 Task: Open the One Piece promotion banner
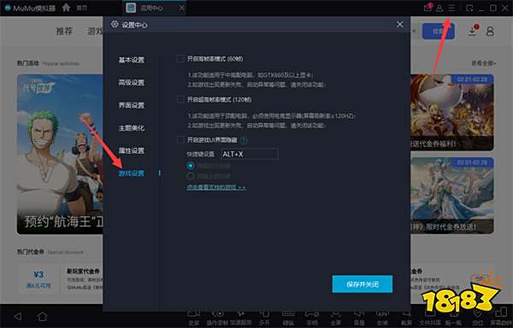coord(60,155)
